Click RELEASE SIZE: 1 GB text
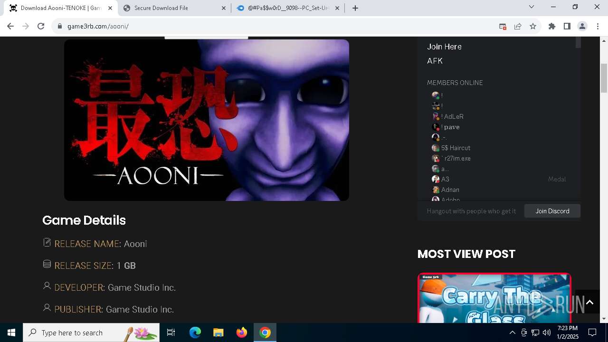Screen dimensions: 608x342 point(95,266)
